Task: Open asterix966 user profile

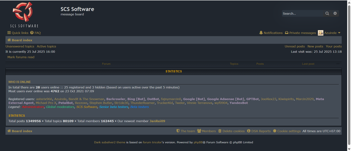Action: pyautogui.click(x=44, y=99)
